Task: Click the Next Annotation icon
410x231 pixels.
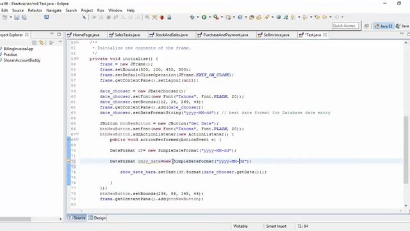Action: point(305,17)
